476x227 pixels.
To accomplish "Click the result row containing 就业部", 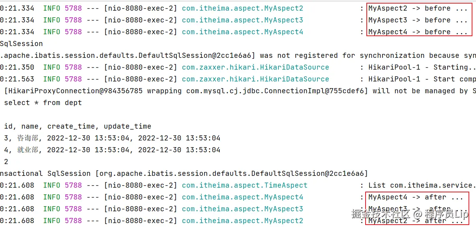I will pyautogui.click(x=112, y=150).
